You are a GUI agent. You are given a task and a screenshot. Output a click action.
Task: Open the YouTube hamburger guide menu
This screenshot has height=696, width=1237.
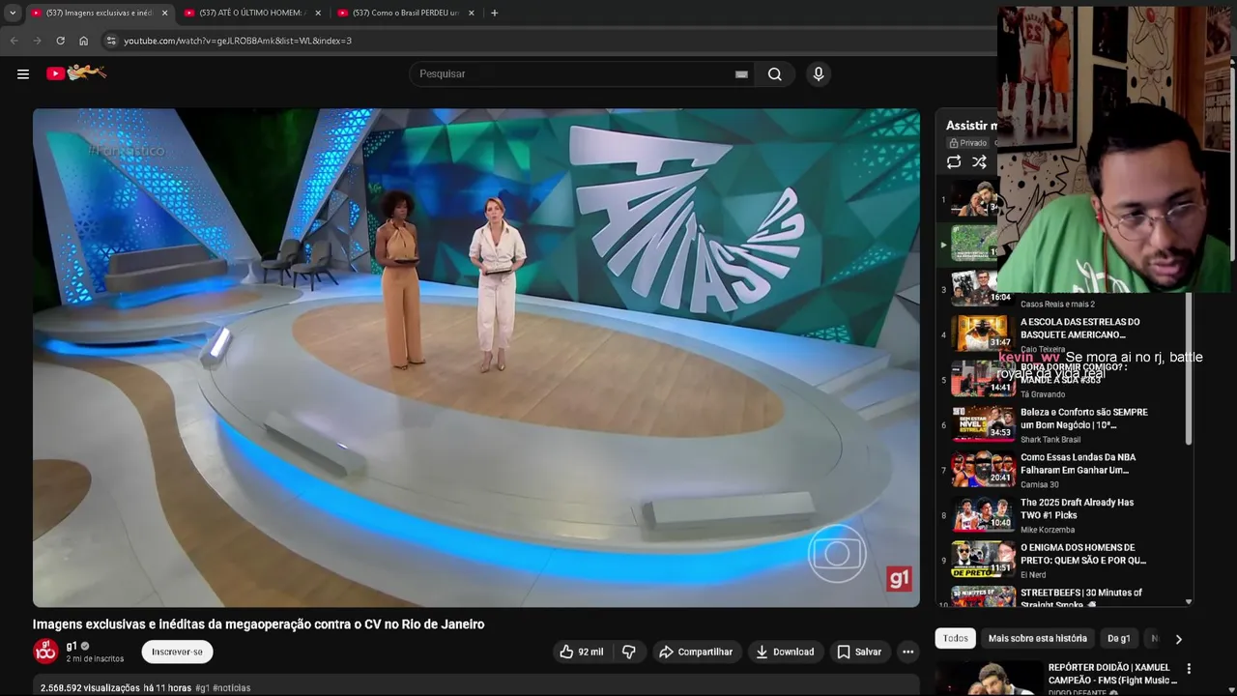23,73
